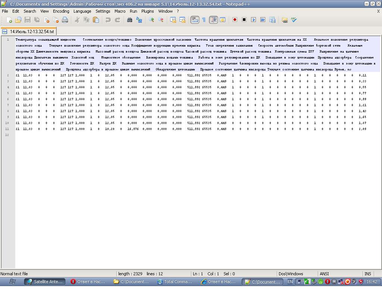Open the Encoding menu
The image size is (382, 298).
click(61, 11)
